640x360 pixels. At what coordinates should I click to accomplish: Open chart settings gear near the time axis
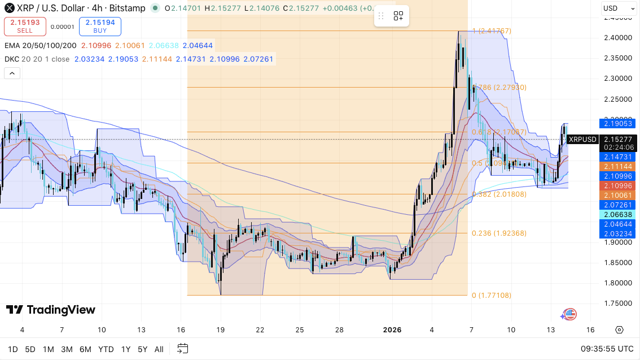pyautogui.click(x=619, y=330)
